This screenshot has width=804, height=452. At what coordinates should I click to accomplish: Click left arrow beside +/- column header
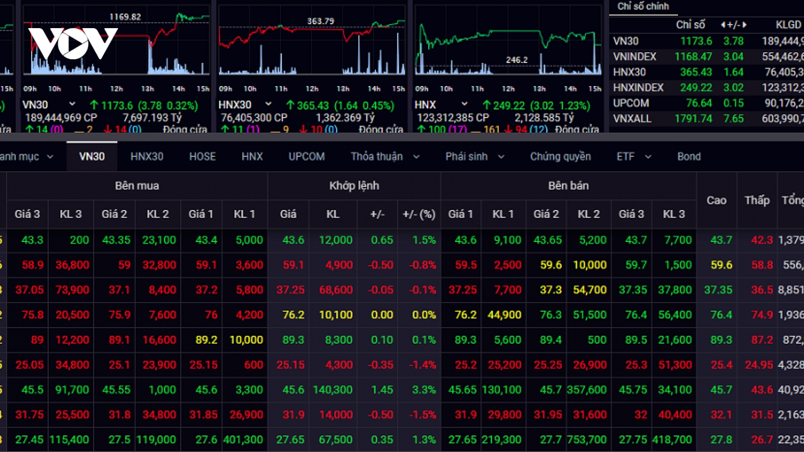point(723,25)
